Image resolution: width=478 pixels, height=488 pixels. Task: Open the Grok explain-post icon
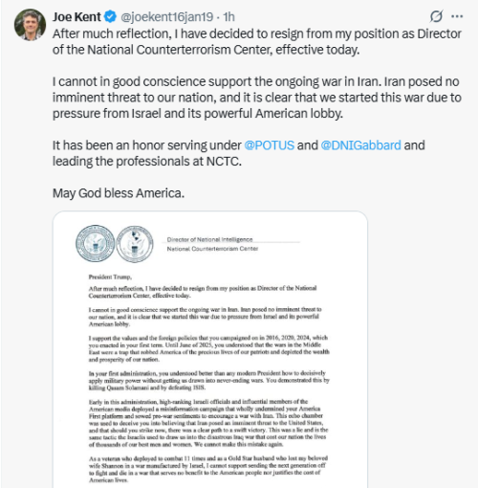pyautogui.click(x=436, y=16)
